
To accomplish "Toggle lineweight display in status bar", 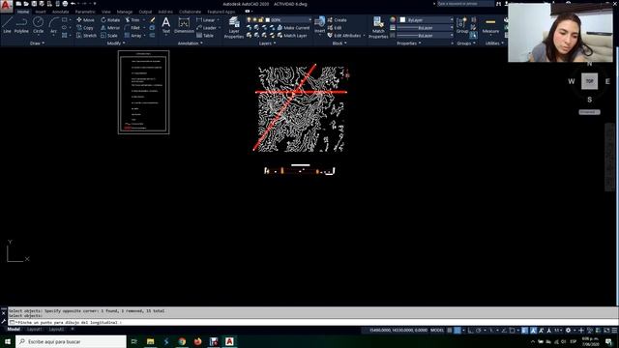I will click(x=524, y=331).
